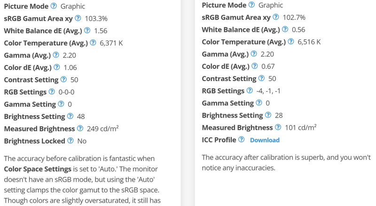The width and height of the screenshot is (376, 206).
Task: Click the ICC Profile Download link
Action: coord(265,140)
